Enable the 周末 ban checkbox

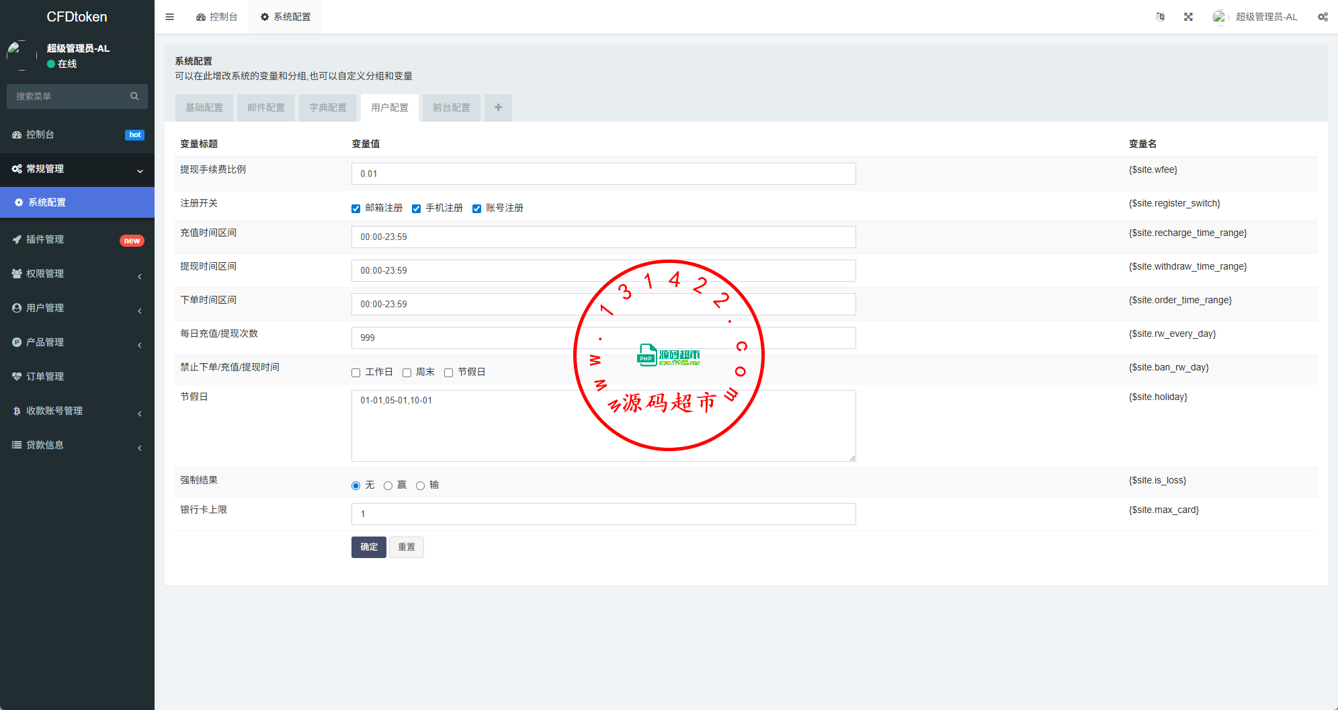[x=407, y=372]
